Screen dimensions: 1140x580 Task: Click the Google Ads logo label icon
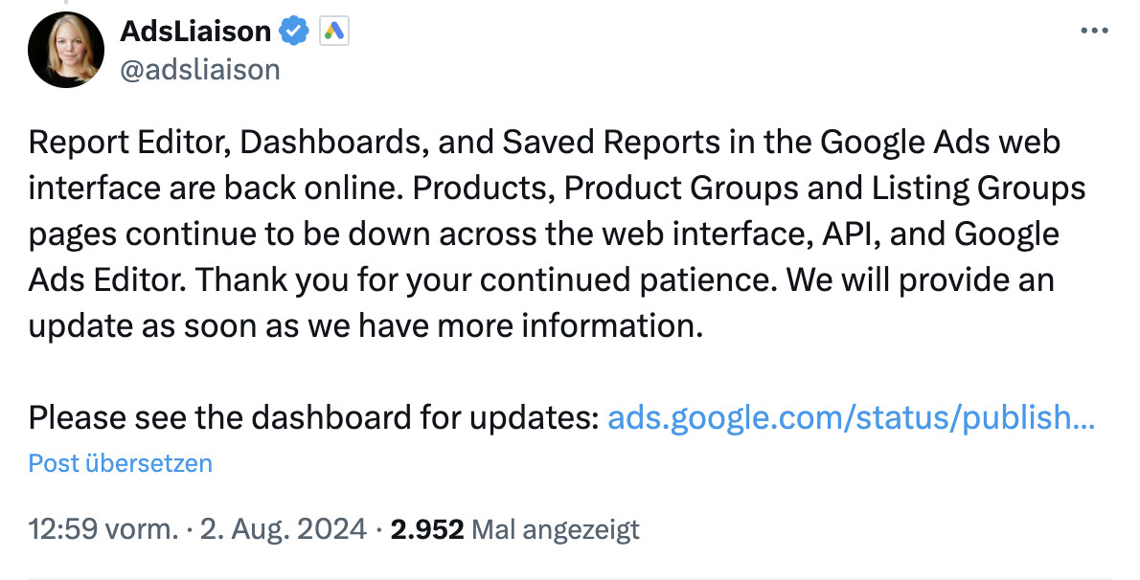[x=333, y=30]
